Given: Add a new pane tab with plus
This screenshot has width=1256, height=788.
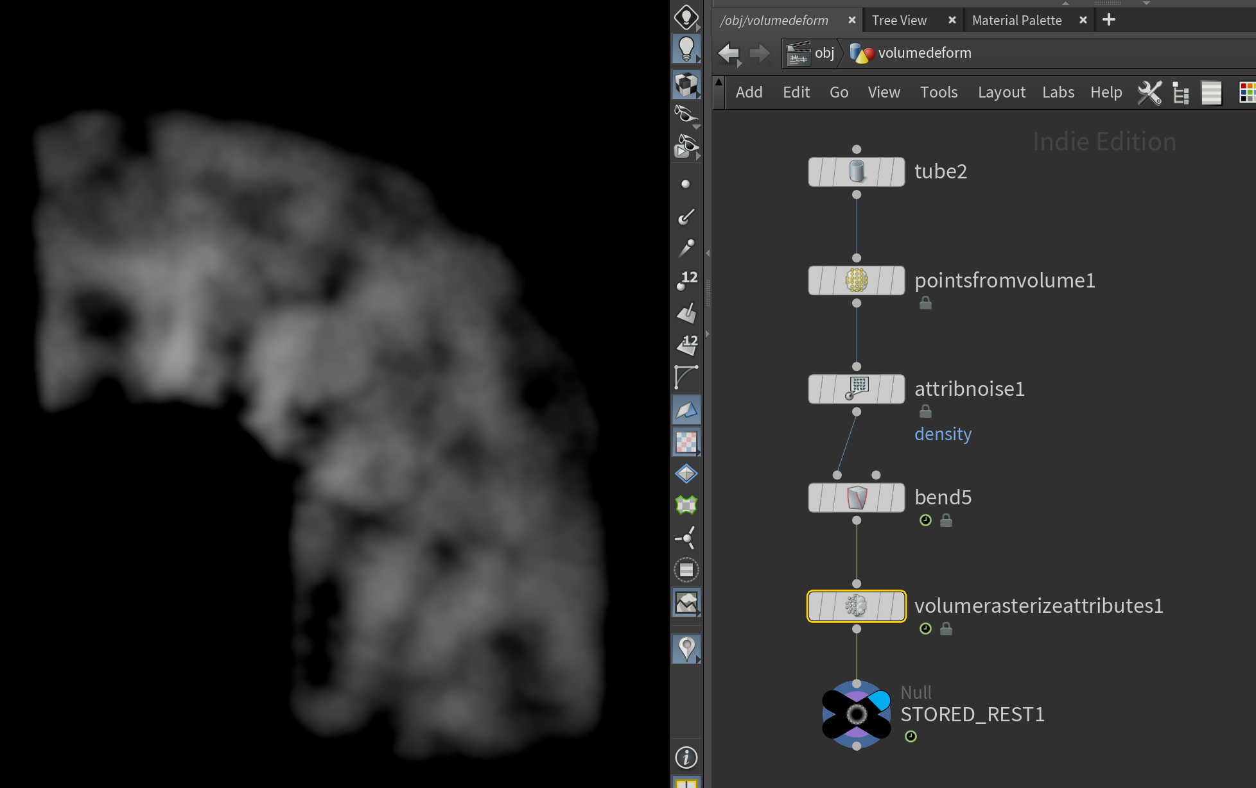Looking at the screenshot, I should click(1109, 20).
